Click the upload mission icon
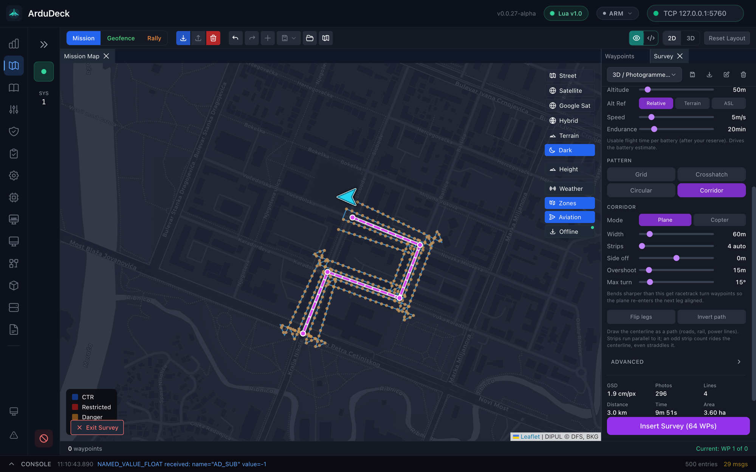Screen dimensions: 756x472 (x=198, y=38)
